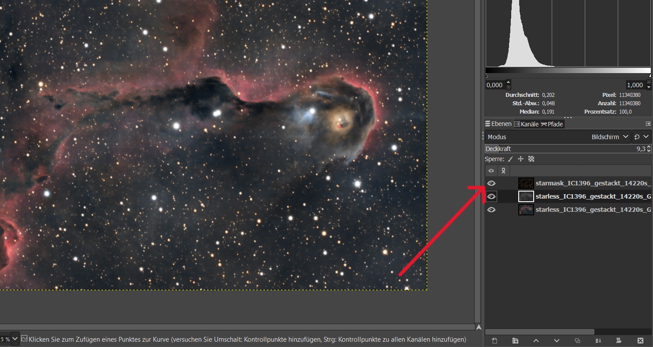This screenshot has height=347, width=653.
Task: Select the highlighted starless_IC1396_gestackt layer name
Action: 593,196
